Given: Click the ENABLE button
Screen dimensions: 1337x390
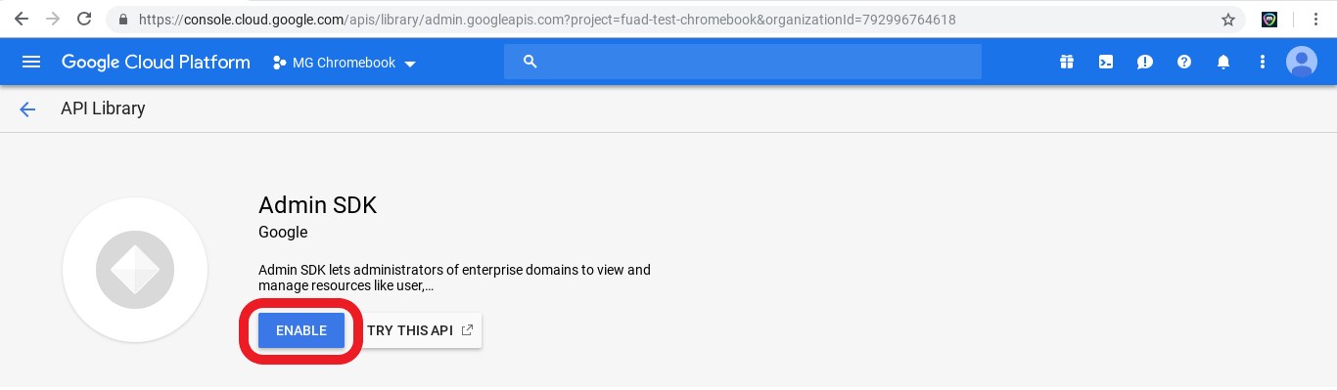Looking at the screenshot, I should (301, 330).
